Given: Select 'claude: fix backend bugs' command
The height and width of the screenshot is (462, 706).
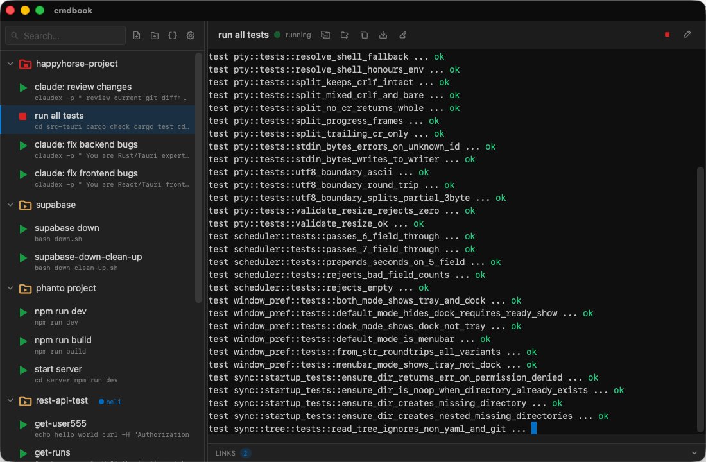Looking at the screenshot, I should 98,149.
